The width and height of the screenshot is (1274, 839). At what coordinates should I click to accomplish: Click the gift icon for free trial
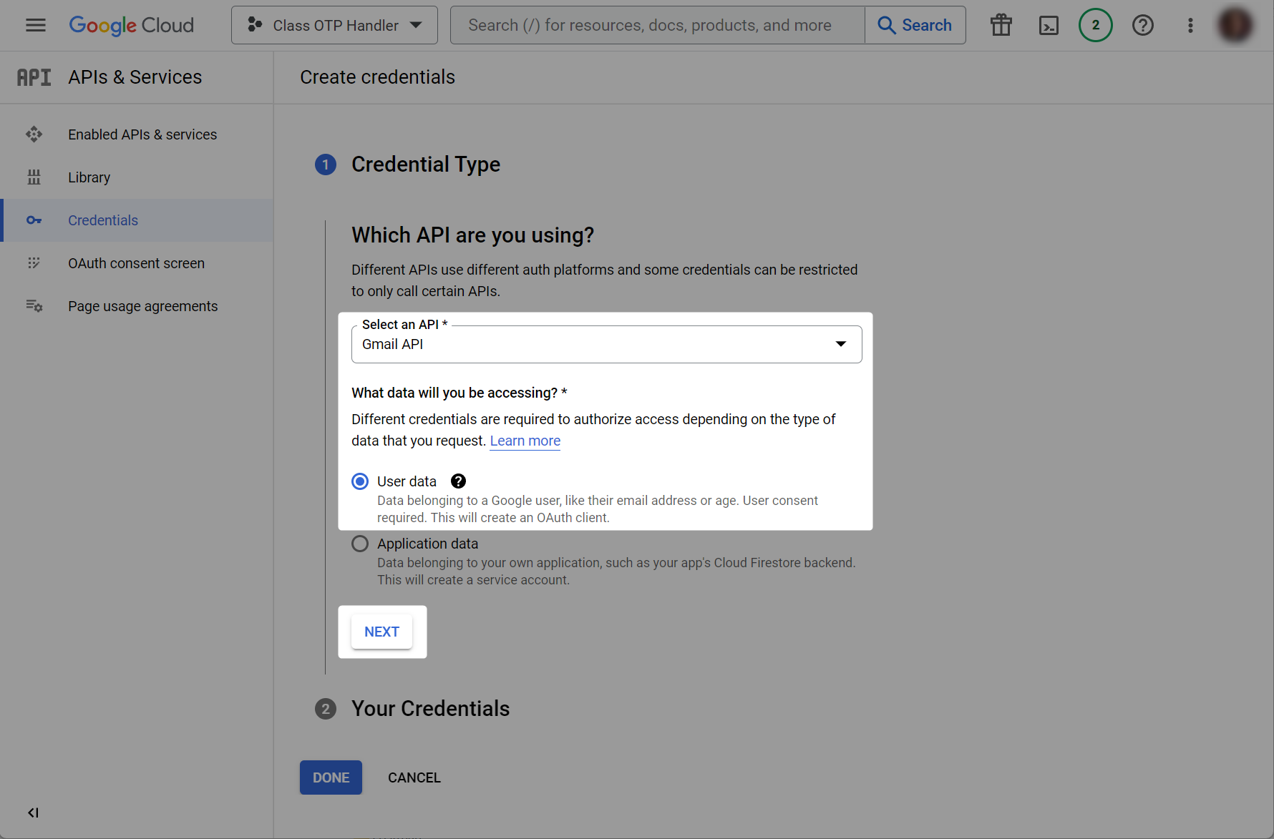pyautogui.click(x=1001, y=25)
